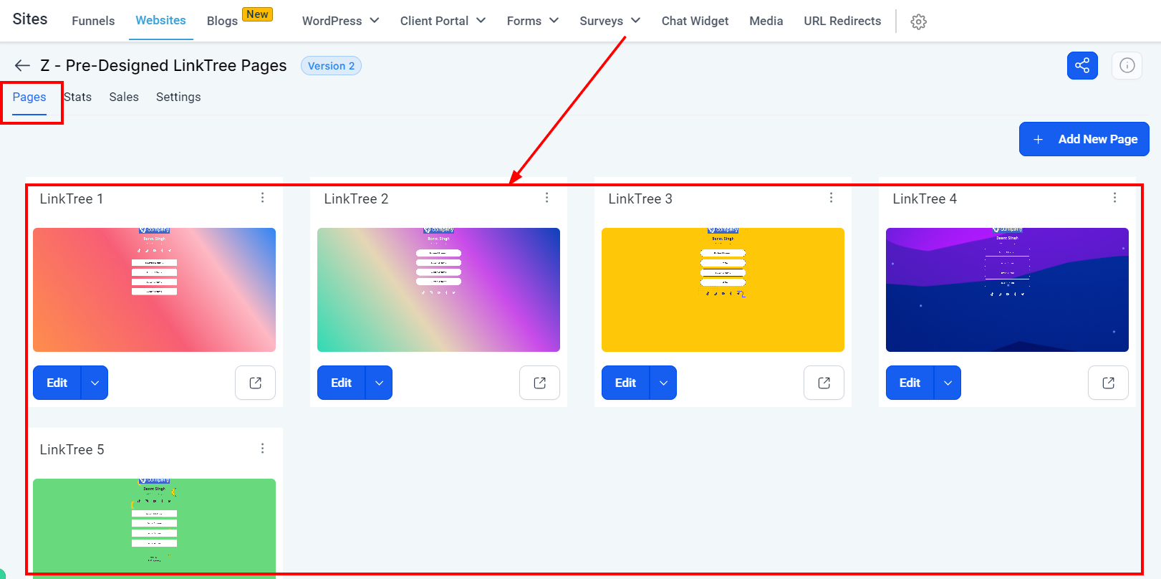Expand the LinkTree 1 Edit dropdown arrow
Screen dimensions: 1161x579
[x=95, y=383]
